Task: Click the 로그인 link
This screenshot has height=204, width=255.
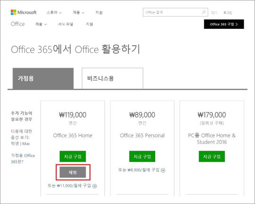Action: (228, 12)
